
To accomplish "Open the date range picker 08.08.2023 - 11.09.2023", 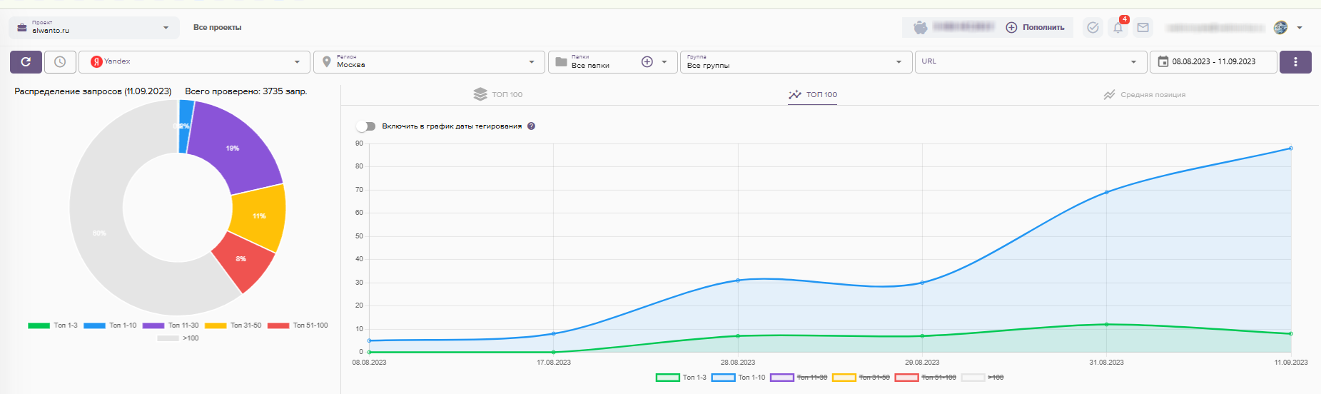I will tap(1213, 62).
